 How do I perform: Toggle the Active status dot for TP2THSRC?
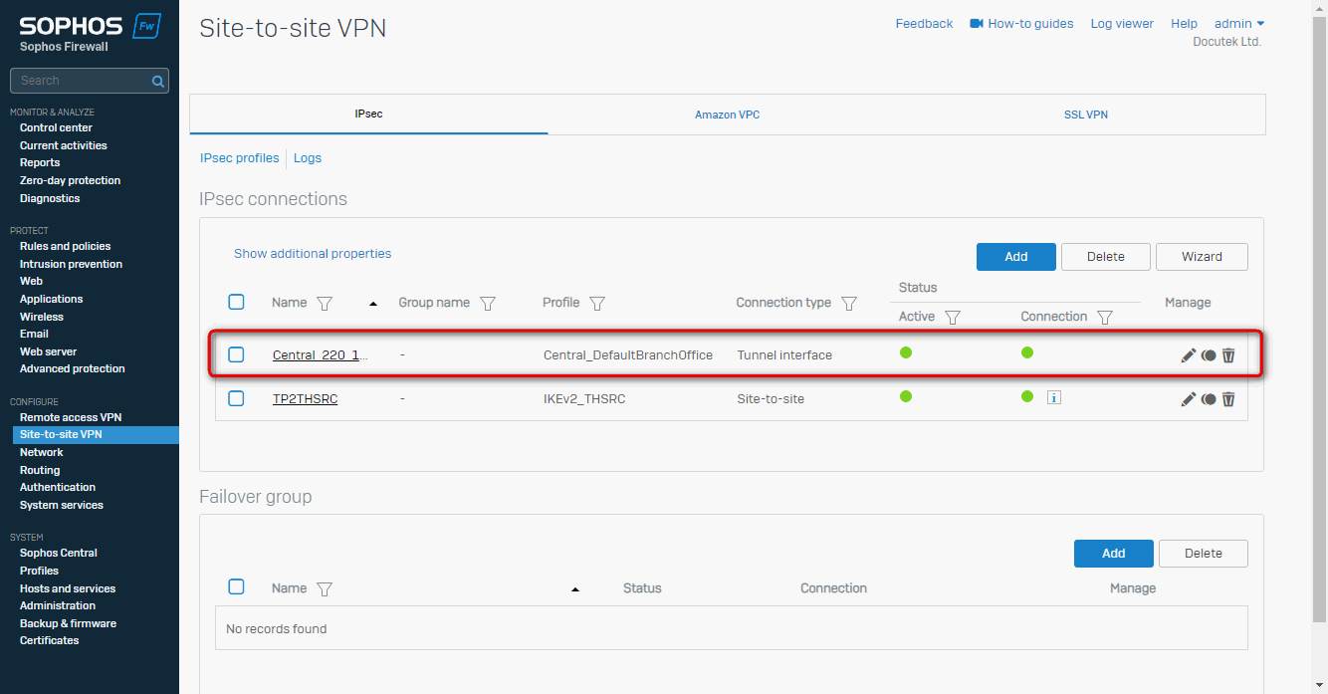pos(906,396)
